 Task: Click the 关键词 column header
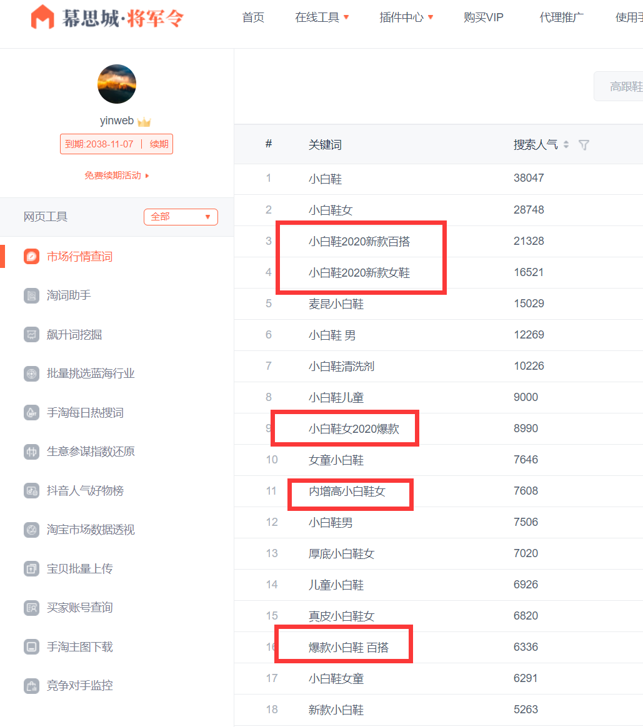pyautogui.click(x=325, y=145)
